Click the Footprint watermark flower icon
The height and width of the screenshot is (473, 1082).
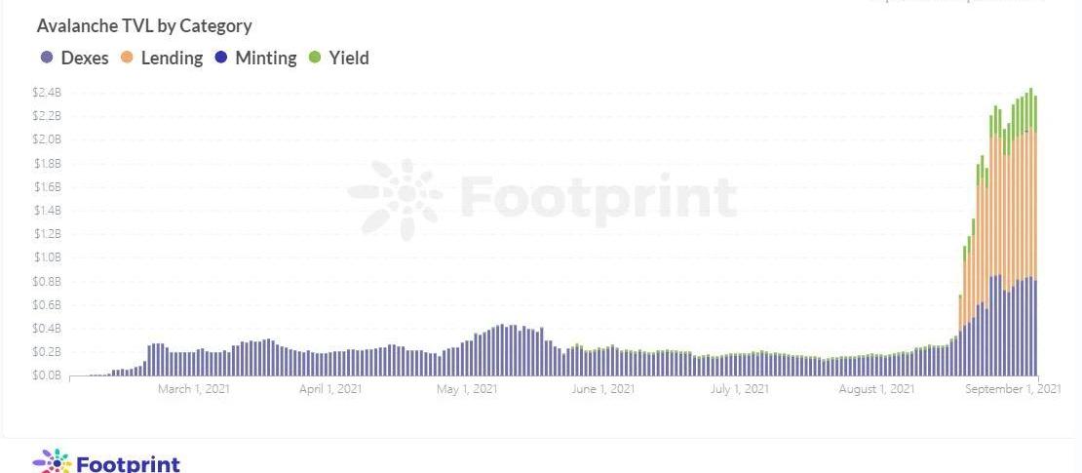pyautogui.click(x=396, y=199)
